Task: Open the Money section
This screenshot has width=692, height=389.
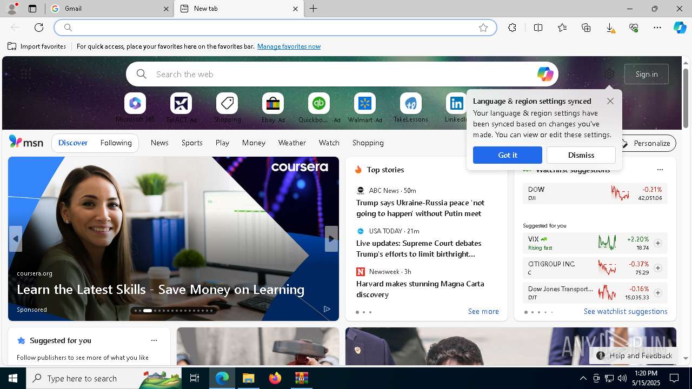Action: pos(254,143)
